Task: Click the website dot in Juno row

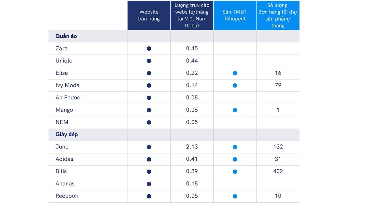Action: coord(149,147)
